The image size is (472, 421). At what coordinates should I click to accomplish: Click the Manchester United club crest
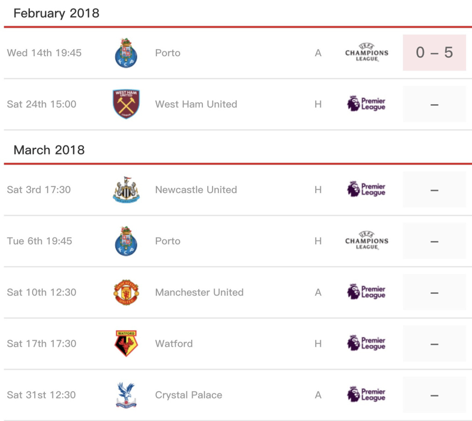(x=126, y=292)
